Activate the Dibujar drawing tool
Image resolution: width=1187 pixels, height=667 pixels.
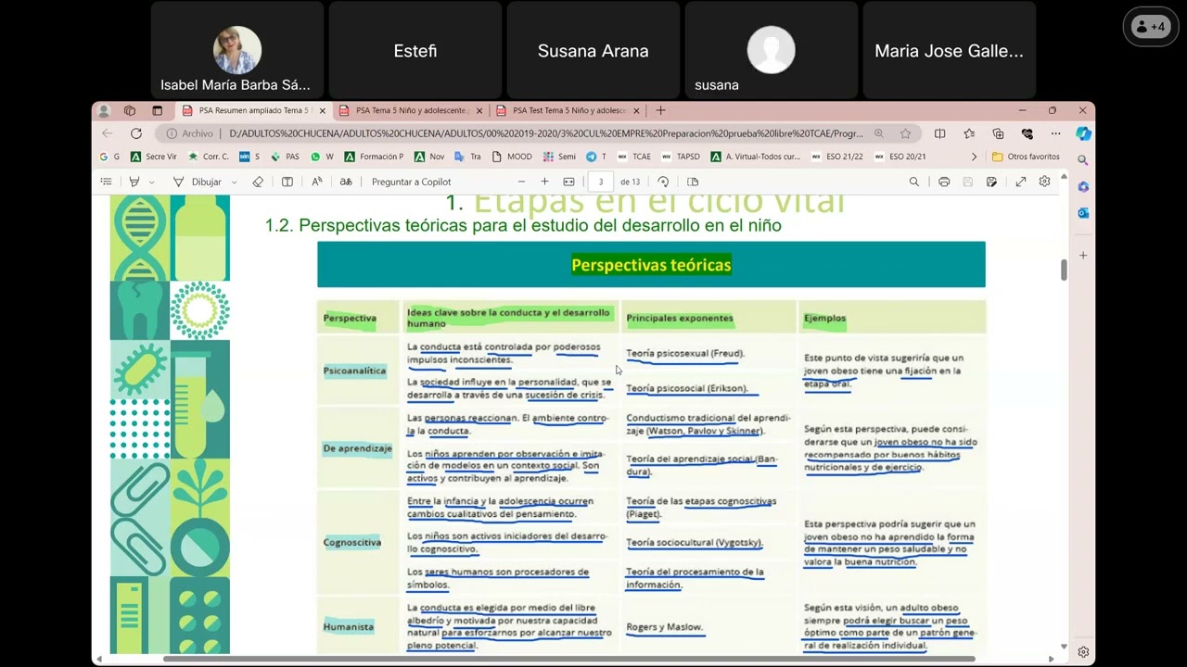(198, 182)
